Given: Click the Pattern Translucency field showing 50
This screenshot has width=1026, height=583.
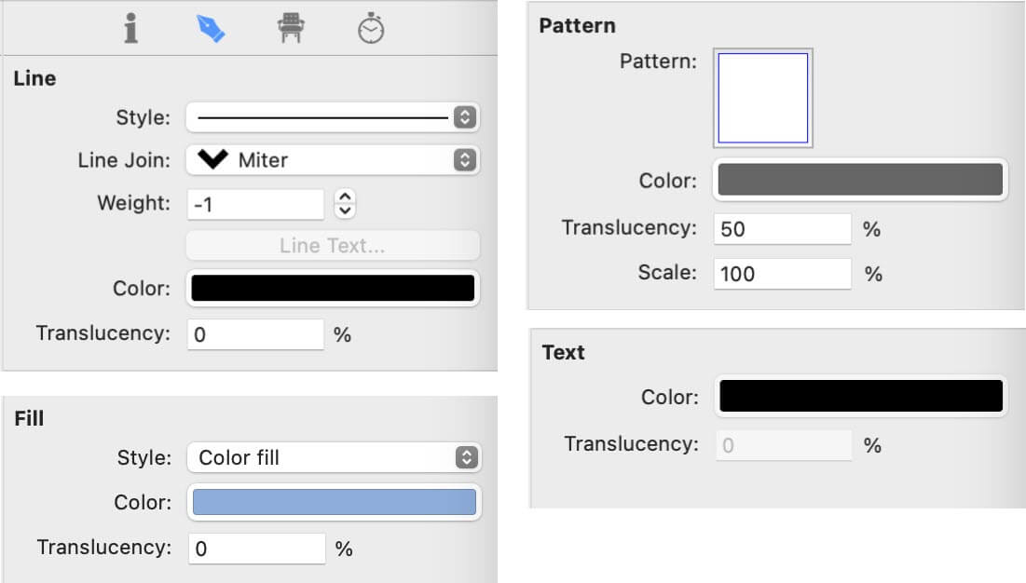Looking at the screenshot, I should click(782, 229).
